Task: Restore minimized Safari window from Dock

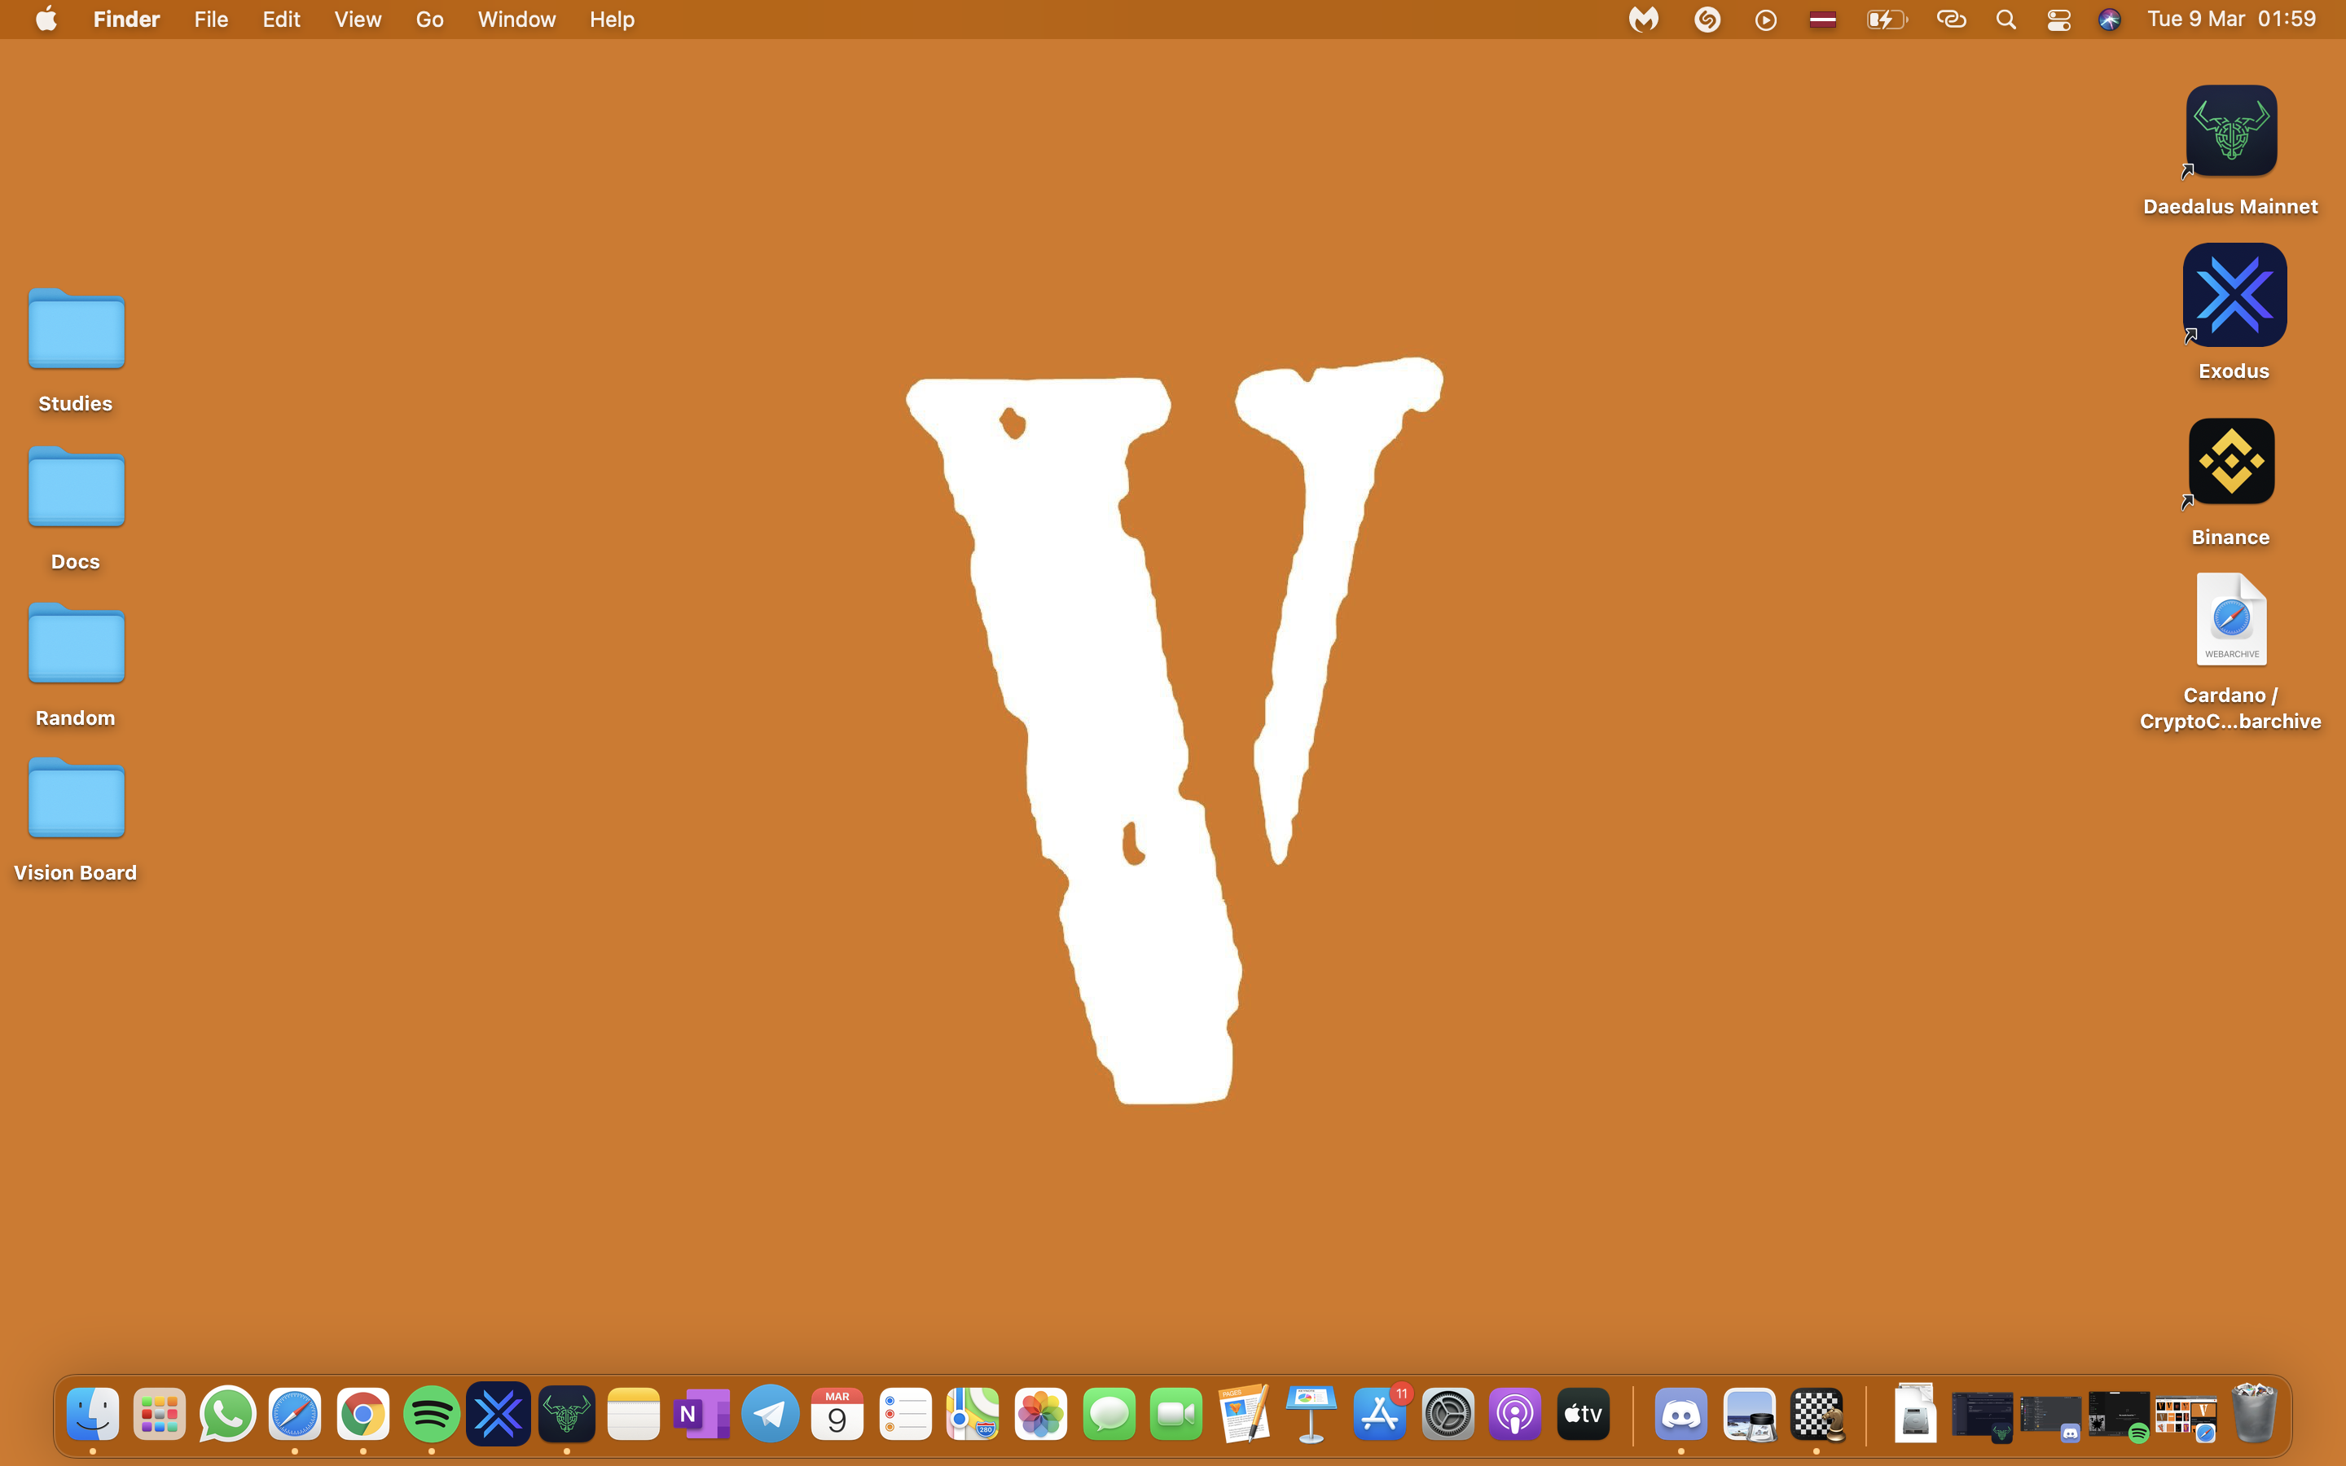Action: point(2186,1416)
